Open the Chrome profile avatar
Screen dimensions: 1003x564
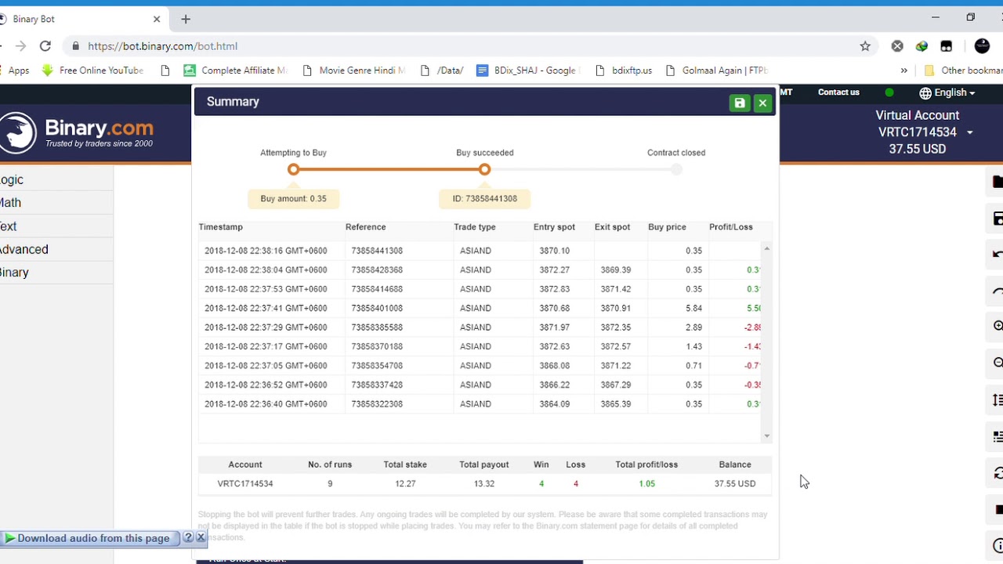pyautogui.click(x=982, y=46)
